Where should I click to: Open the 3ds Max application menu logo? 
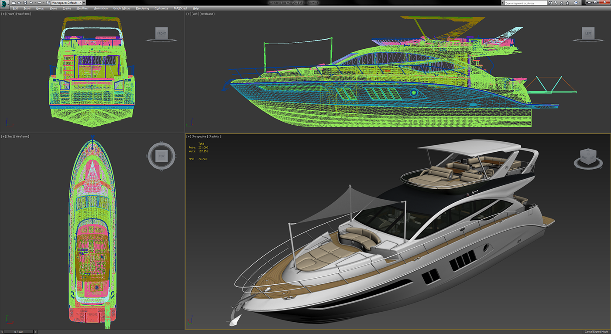(x=4, y=3)
